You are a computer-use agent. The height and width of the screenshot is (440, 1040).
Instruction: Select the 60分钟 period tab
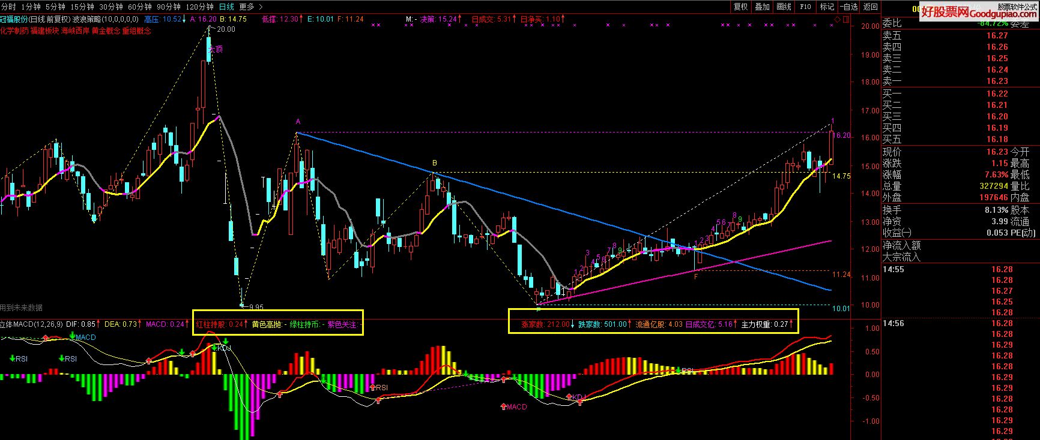[x=139, y=7]
